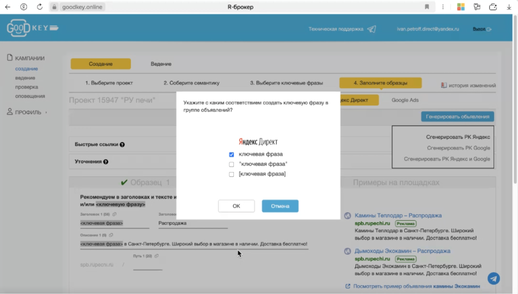Reload the page with refresh icon
Viewport: 518px width, 294px height.
[39, 7]
